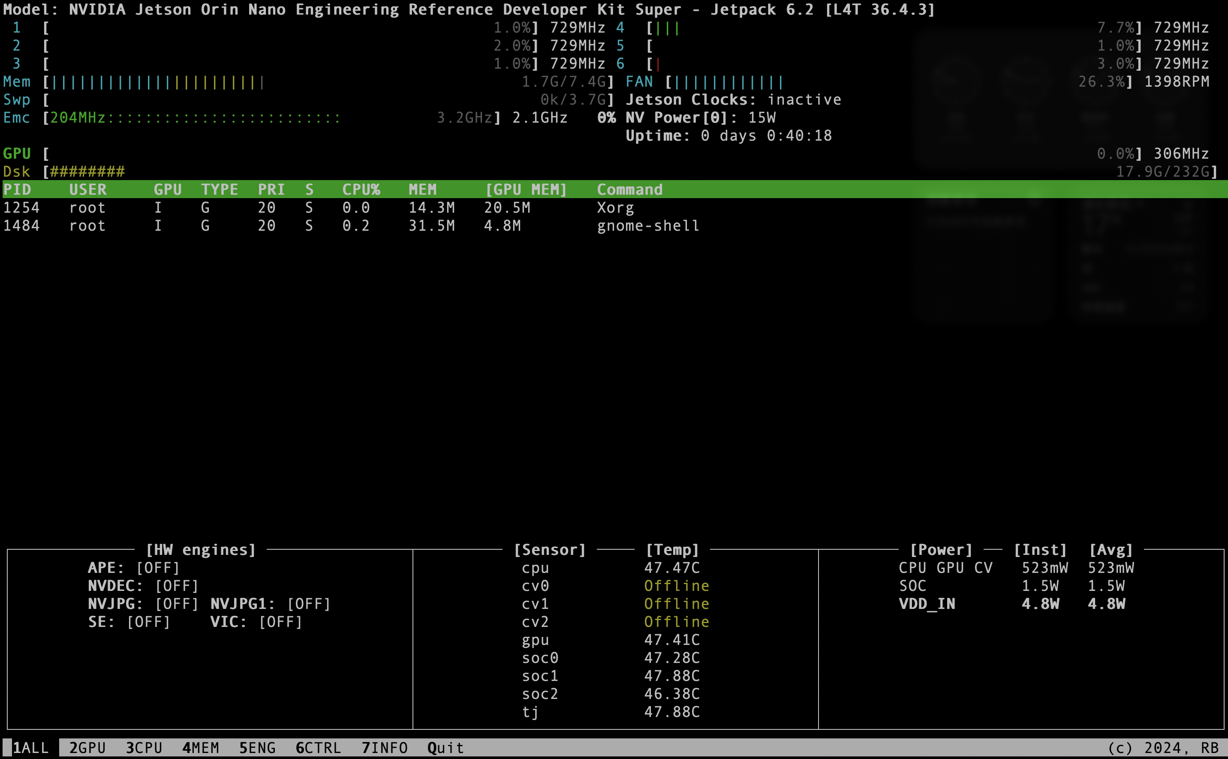
Task: Click the 0k/3.7G swap value
Action: tap(573, 100)
